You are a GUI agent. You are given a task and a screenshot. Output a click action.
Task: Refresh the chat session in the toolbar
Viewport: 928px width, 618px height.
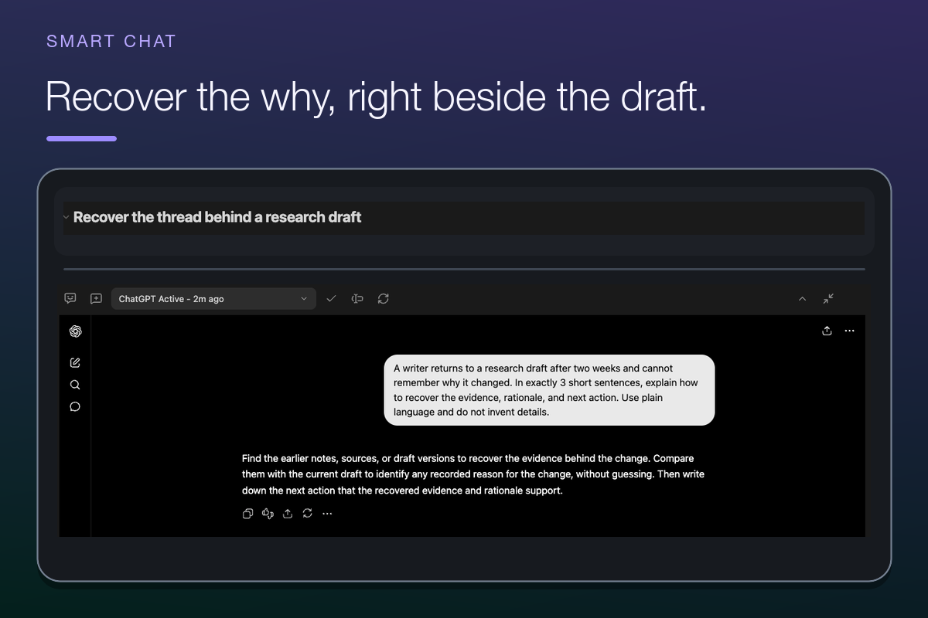click(383, 298)
